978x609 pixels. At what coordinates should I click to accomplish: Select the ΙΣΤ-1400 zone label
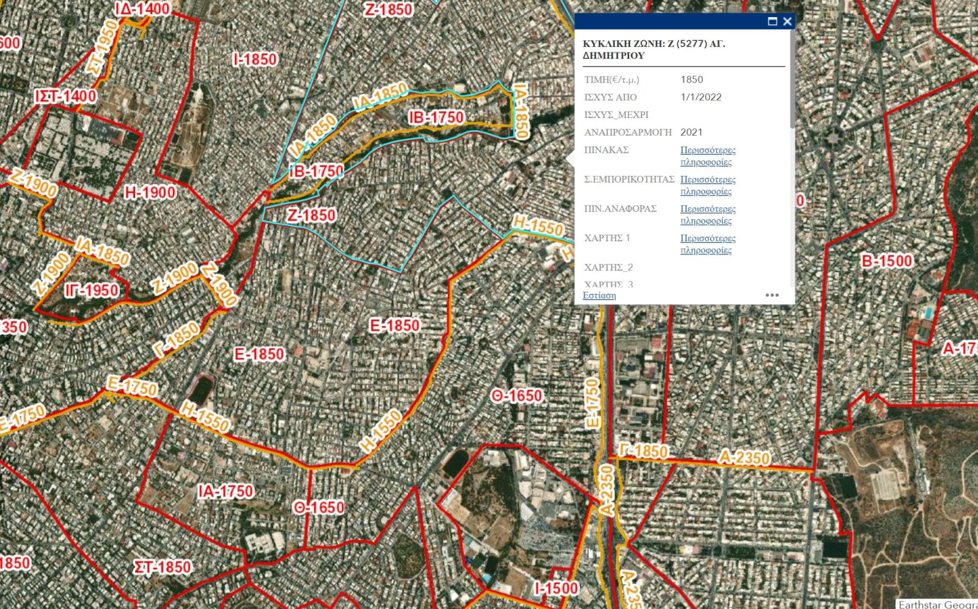point(65,96)
